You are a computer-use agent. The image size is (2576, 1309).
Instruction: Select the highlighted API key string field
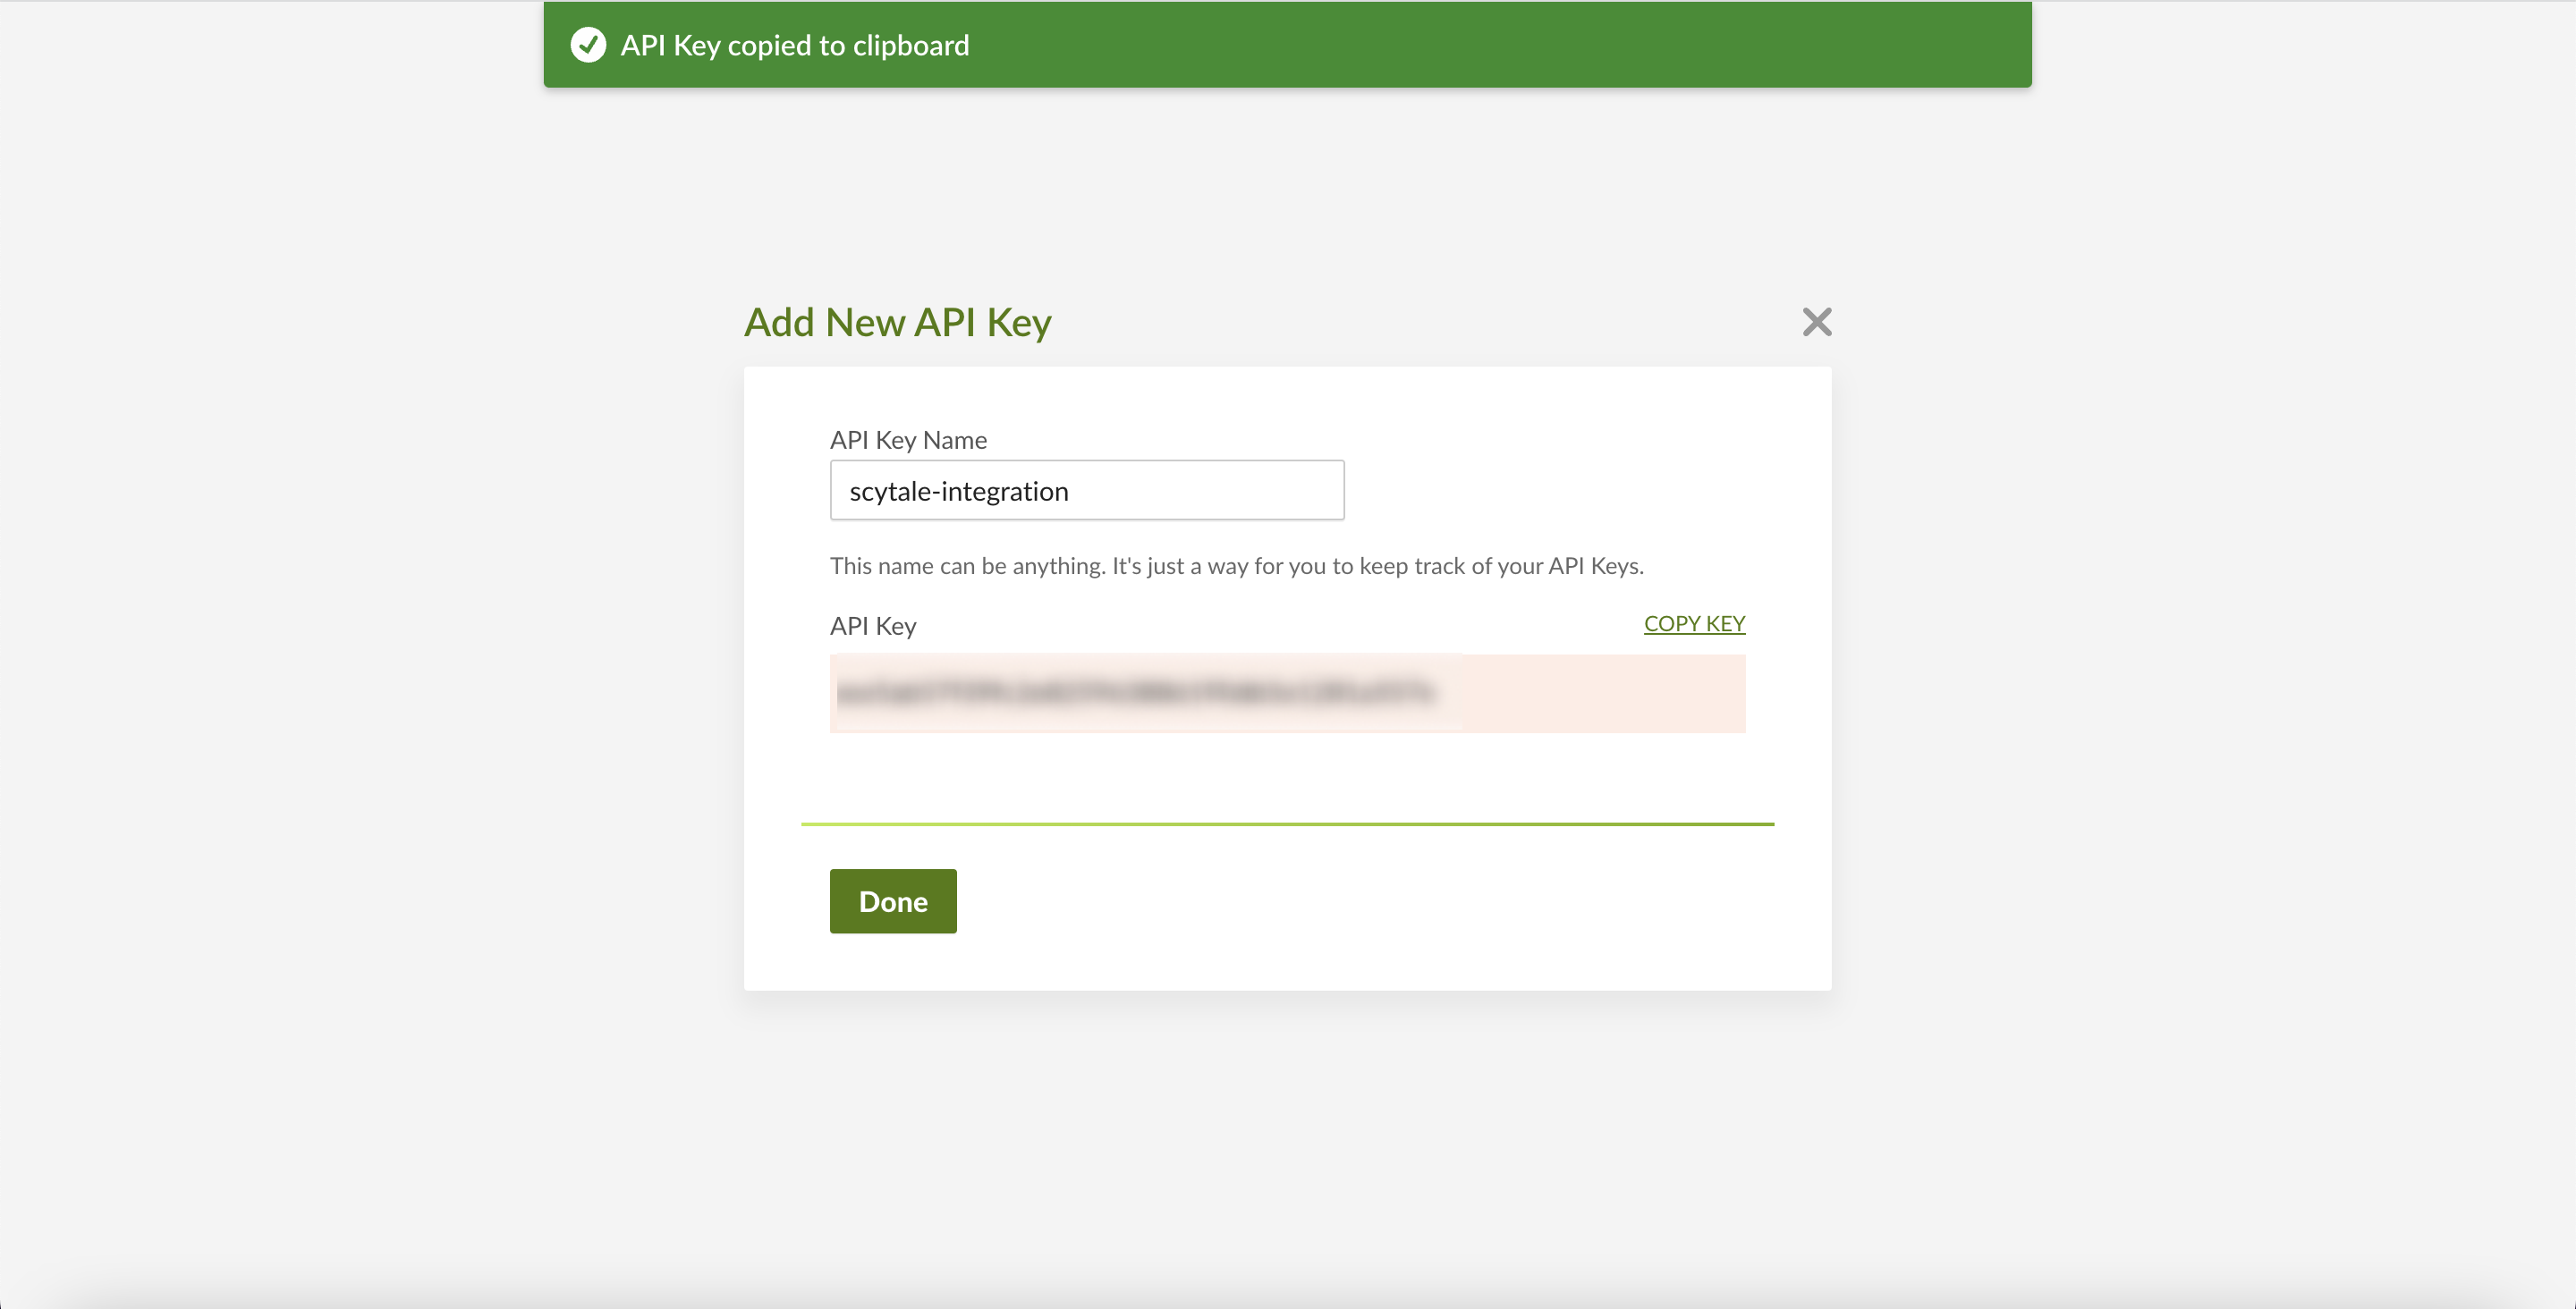[1287, 694]
